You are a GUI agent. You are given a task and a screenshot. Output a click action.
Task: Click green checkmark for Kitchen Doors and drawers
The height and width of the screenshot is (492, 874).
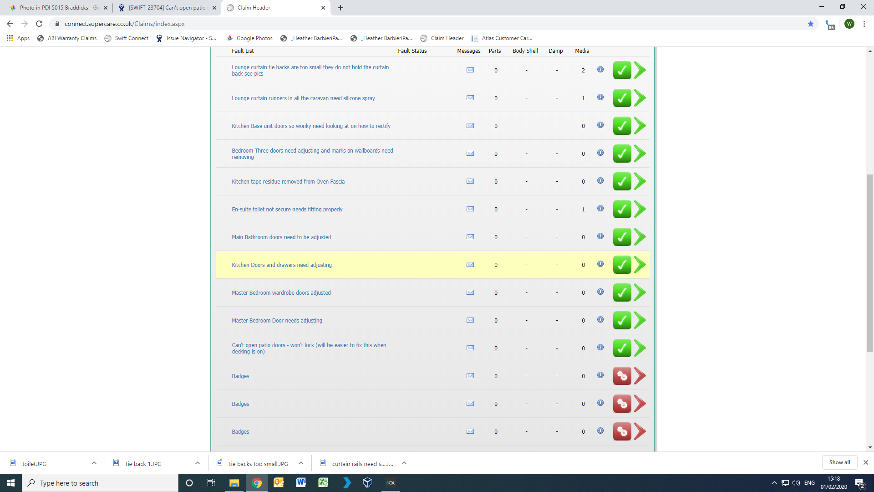(x=622, y=265)
